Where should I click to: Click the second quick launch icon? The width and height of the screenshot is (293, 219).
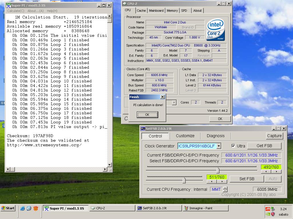pos(29,208)
